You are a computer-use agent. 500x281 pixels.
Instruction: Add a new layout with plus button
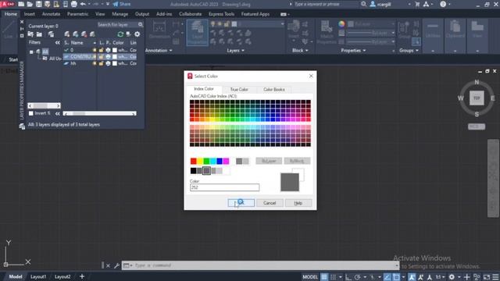point(82,276)
